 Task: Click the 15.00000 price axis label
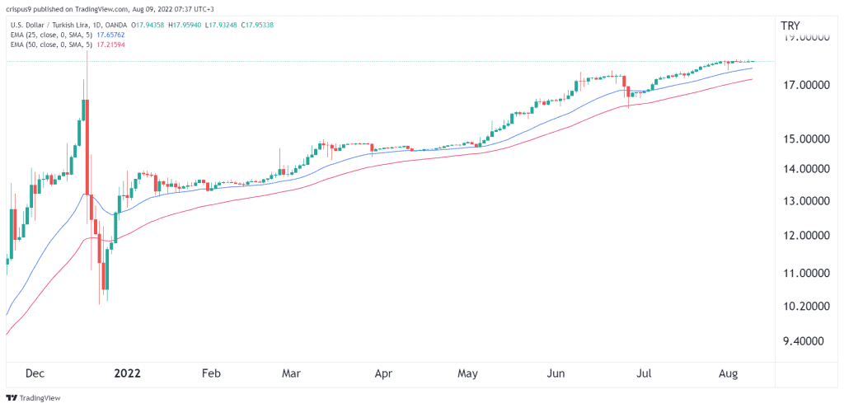pos(808,138)
